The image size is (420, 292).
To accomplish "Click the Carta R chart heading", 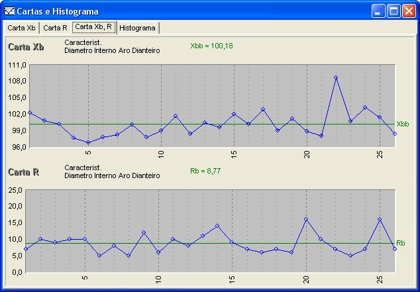I will [24, 172].
